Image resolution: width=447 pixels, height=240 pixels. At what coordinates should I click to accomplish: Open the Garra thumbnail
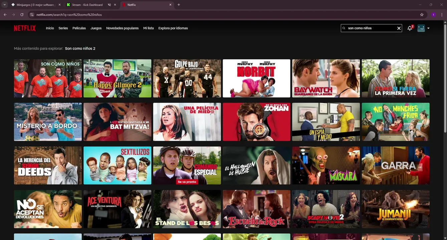tap(396, 165)
